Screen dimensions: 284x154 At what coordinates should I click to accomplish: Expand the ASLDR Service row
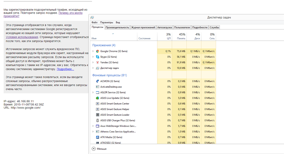pyautogui.click(x=93, y=92)
